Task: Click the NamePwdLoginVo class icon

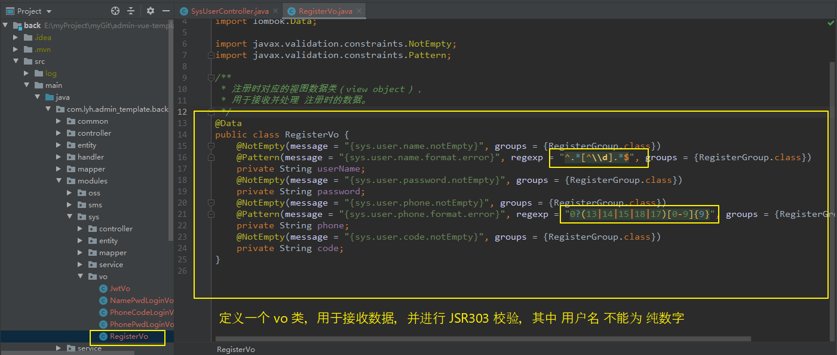Action: coord(103,301)
